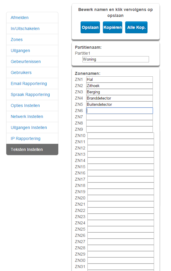Open the Gebeurtenissen menu item

(x=32, y=62)
